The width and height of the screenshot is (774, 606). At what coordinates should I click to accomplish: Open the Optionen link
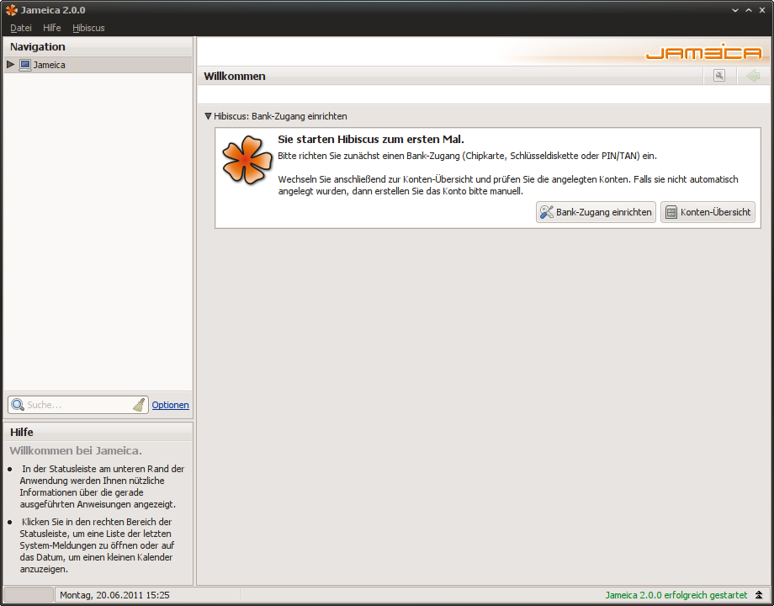170,405
